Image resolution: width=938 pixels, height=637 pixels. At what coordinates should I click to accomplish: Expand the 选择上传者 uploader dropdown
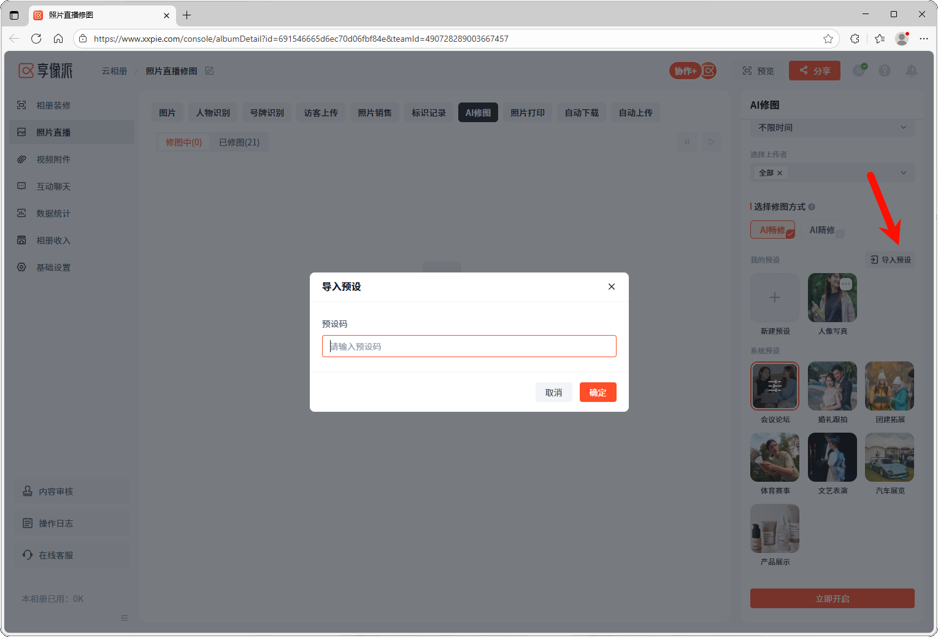(x=903, y=173)
